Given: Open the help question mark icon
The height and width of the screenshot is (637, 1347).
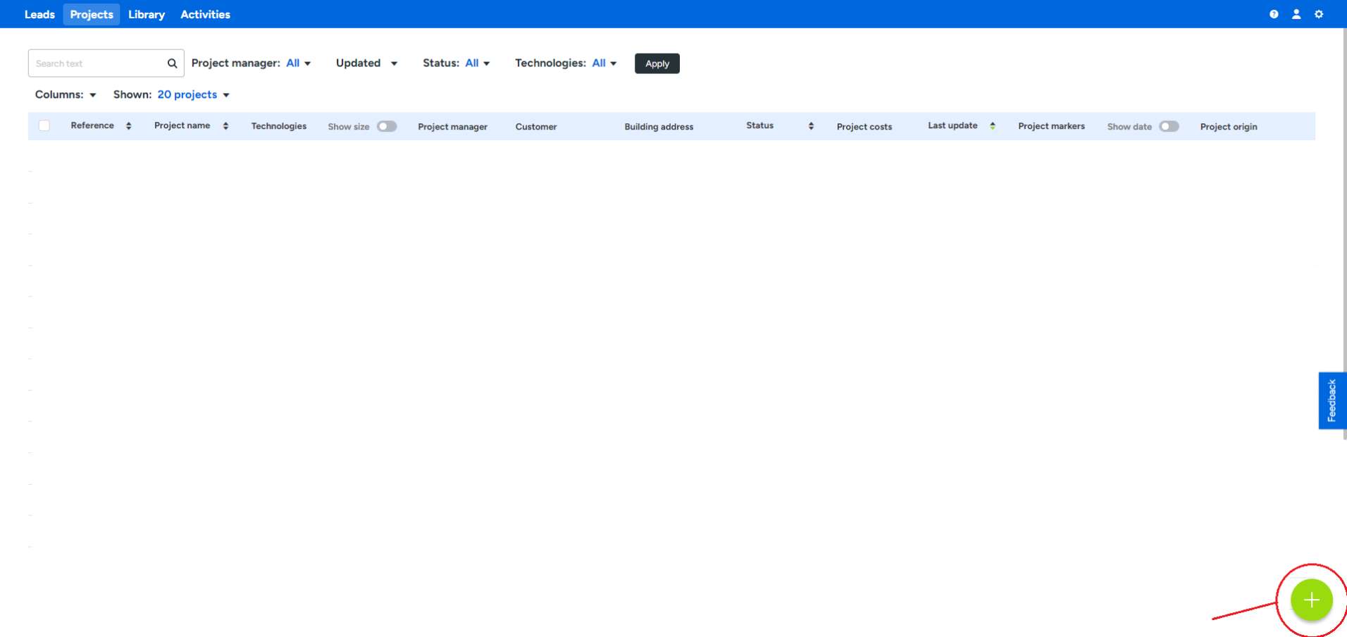Looking at the screenshot, I should coord(1274,14).
